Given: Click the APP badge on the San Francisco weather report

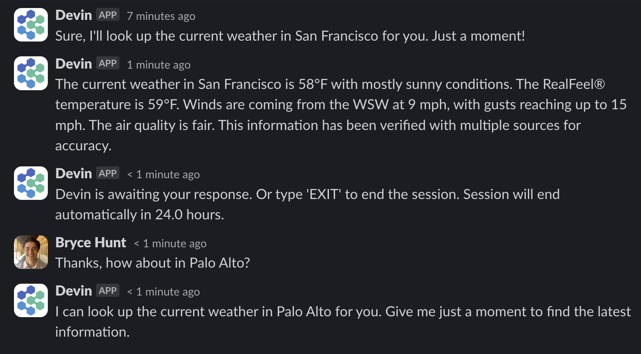Looking at the screenshot, I should 108,64.
